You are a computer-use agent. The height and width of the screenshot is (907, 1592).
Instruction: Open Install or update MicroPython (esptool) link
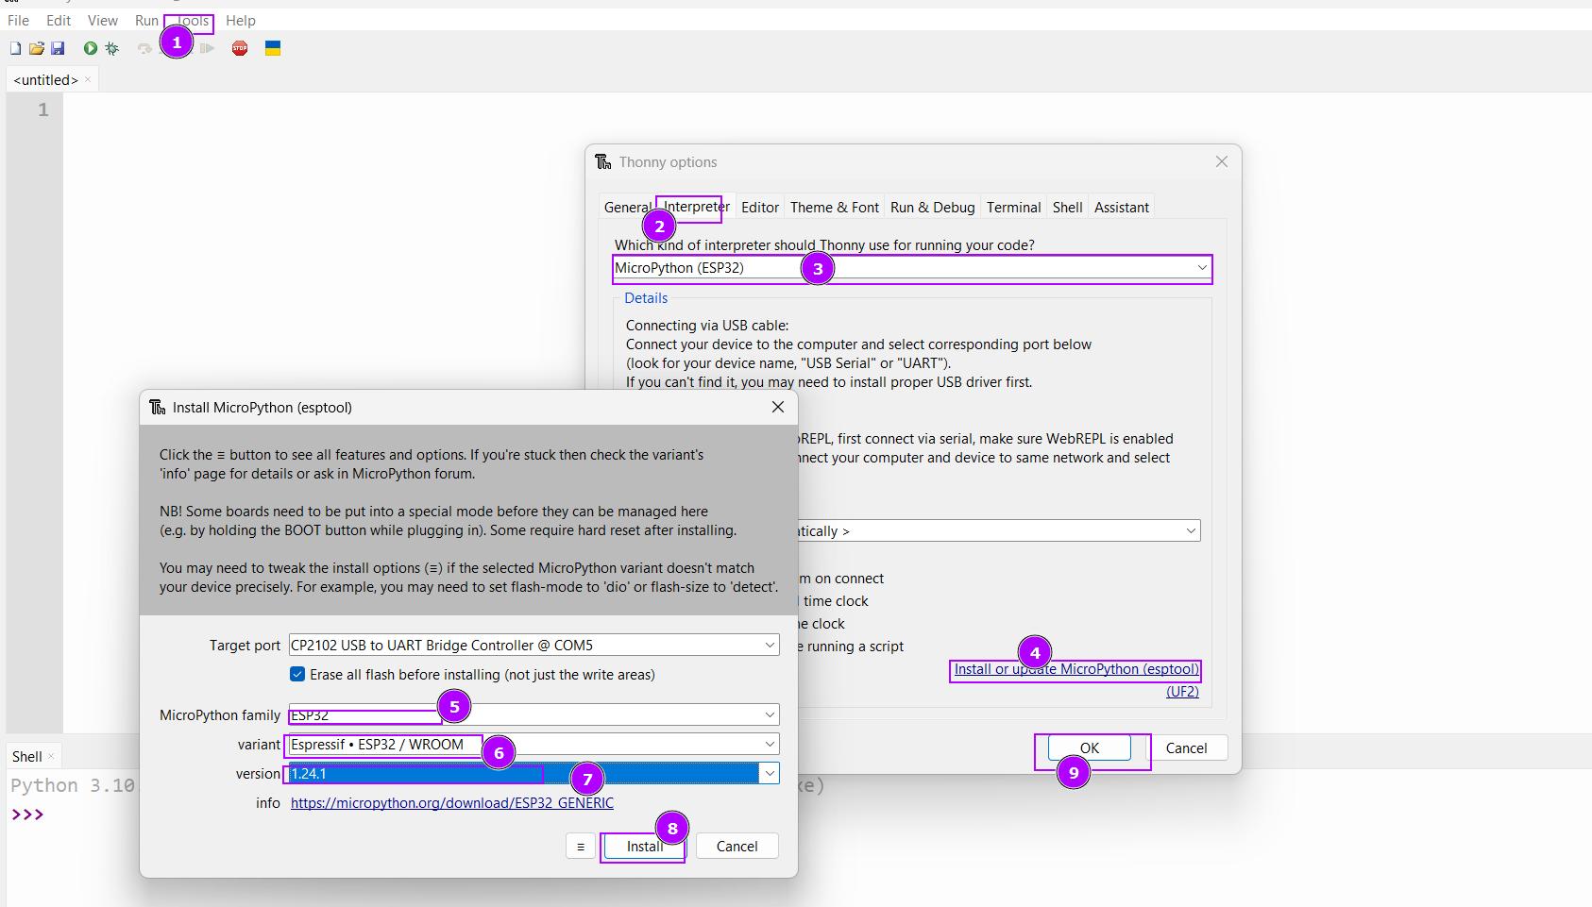pos(1076,669)
